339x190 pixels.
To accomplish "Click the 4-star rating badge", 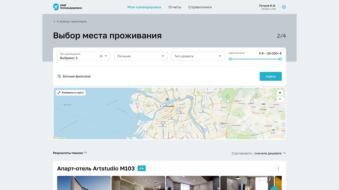I will 141,168.
